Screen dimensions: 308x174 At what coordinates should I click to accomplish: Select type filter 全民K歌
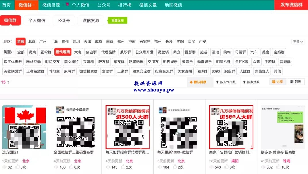242,62
